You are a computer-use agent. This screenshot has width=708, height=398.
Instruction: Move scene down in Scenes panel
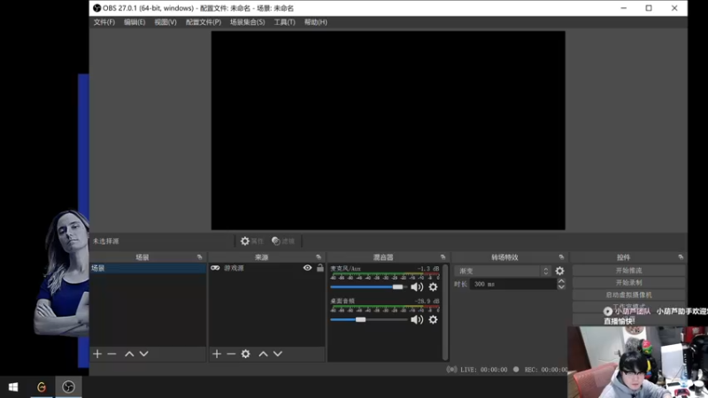coord(143,354)
